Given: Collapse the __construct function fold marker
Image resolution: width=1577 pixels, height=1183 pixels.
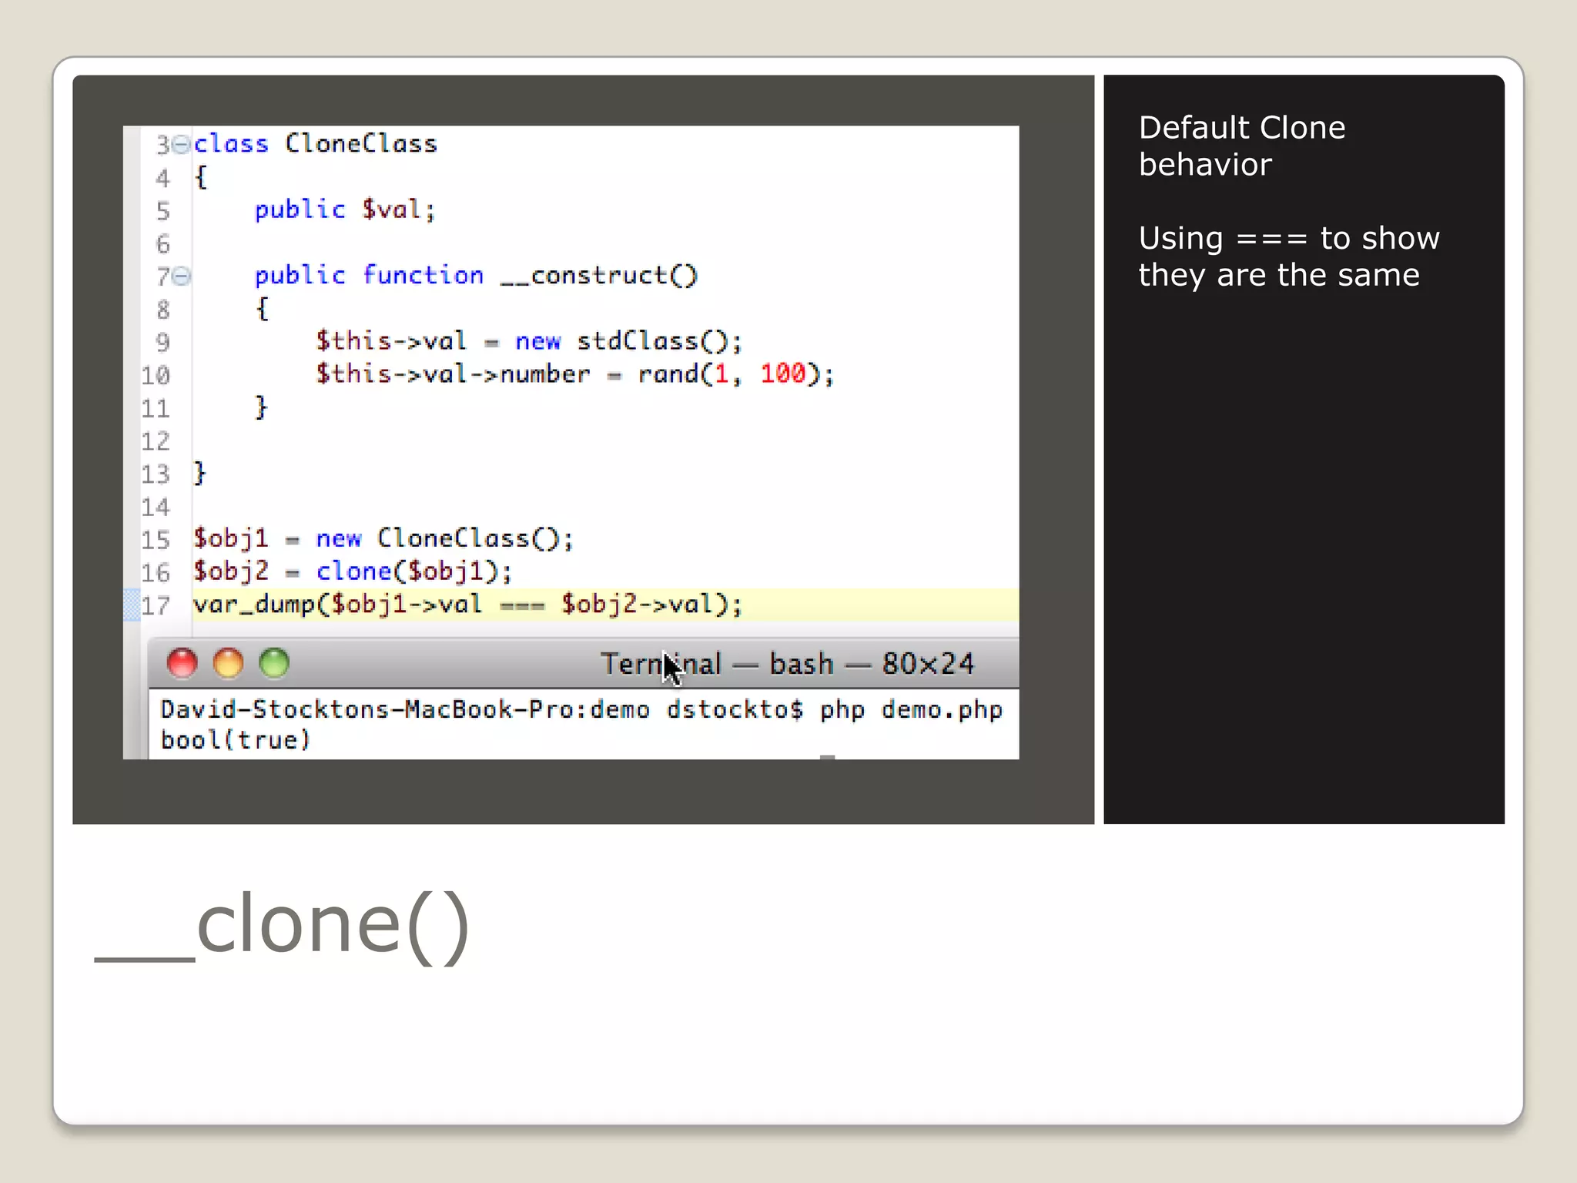Looking at the screenshot, I should point(181,276).
